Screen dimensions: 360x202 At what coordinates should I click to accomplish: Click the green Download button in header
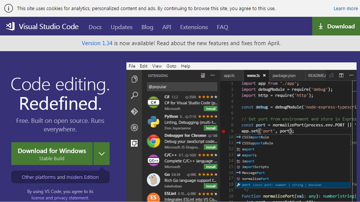pos(336,26)
